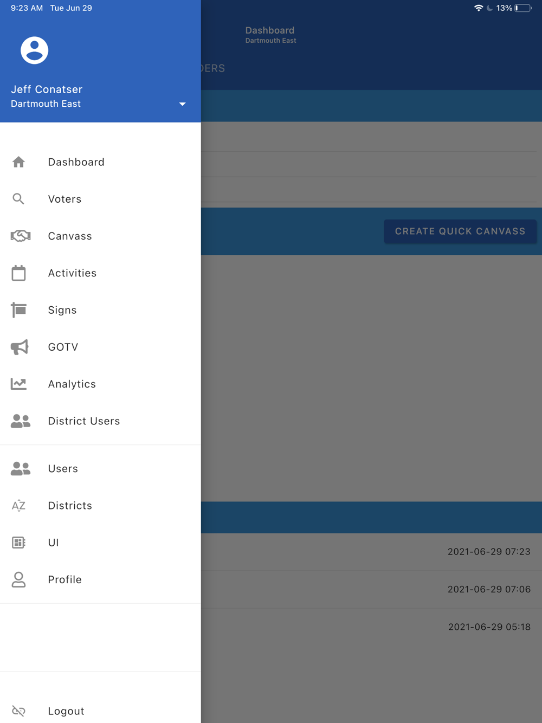Click the Dashboard title in the top bar
This screenshot has width=542, height=723.
[270, 30]
